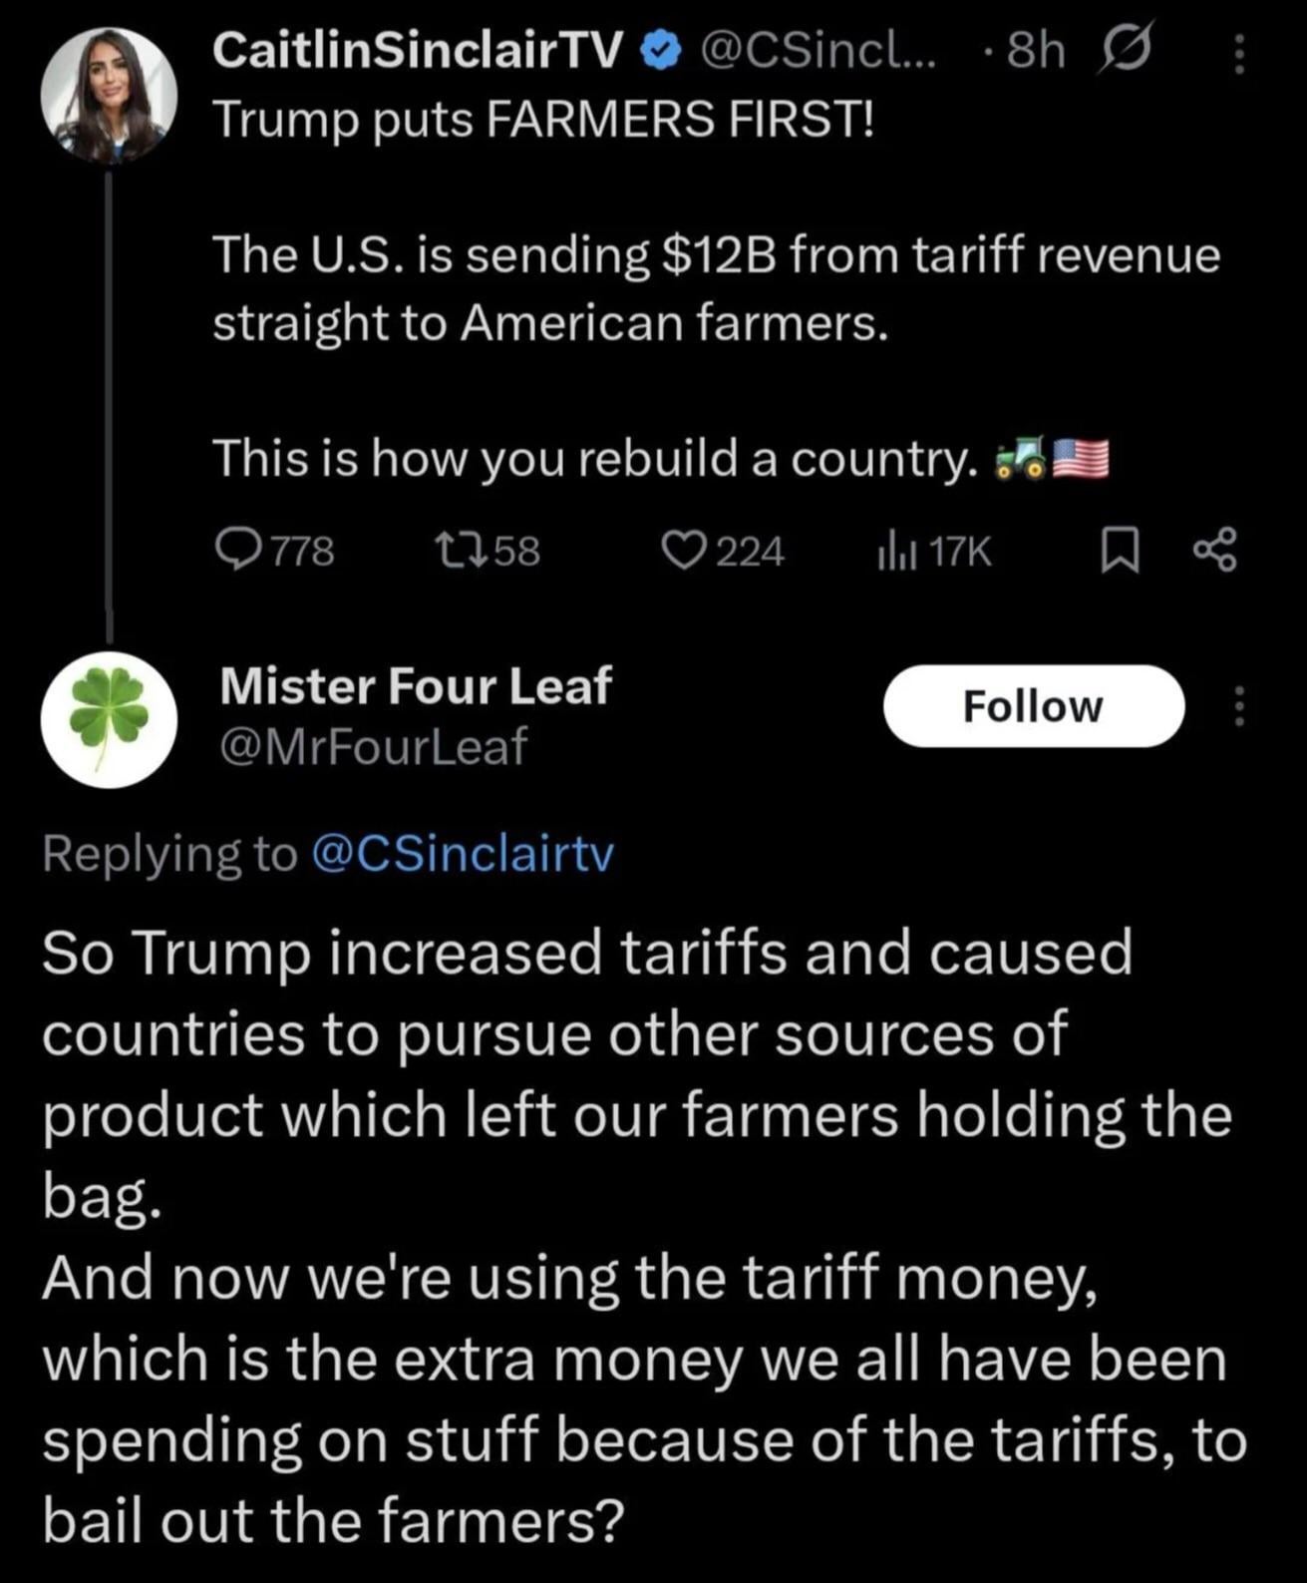Click the CaitlinSinclairTV display name
This screenshot has height=1583, width=1307.
coord(419,52)
